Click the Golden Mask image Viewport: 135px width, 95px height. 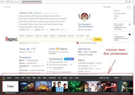84,17
